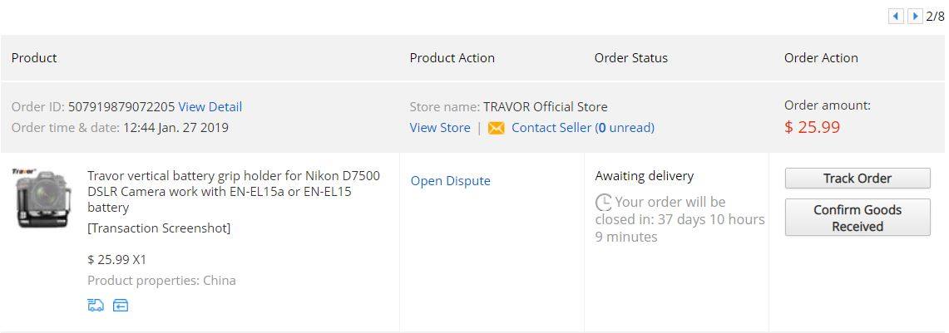Message the seller with Contact Seller
Viewport: 949px width, 333px height.
[551, 127]
